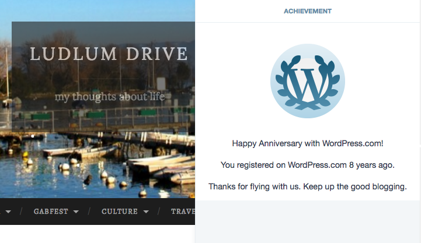The width and height of the screenshot is (421, 243).
Task: Open the Ludlum Drive site title link
Action: coord(109,54)
